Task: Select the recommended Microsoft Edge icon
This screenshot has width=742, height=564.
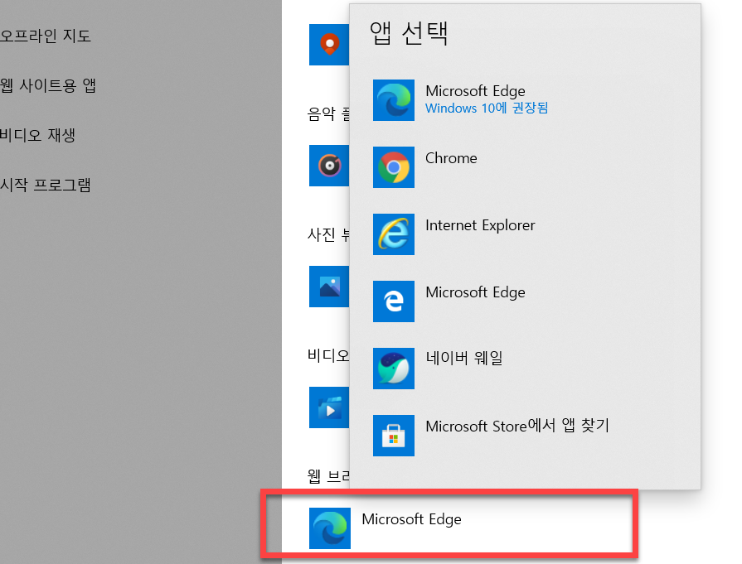Action: (x=393, y=100)
